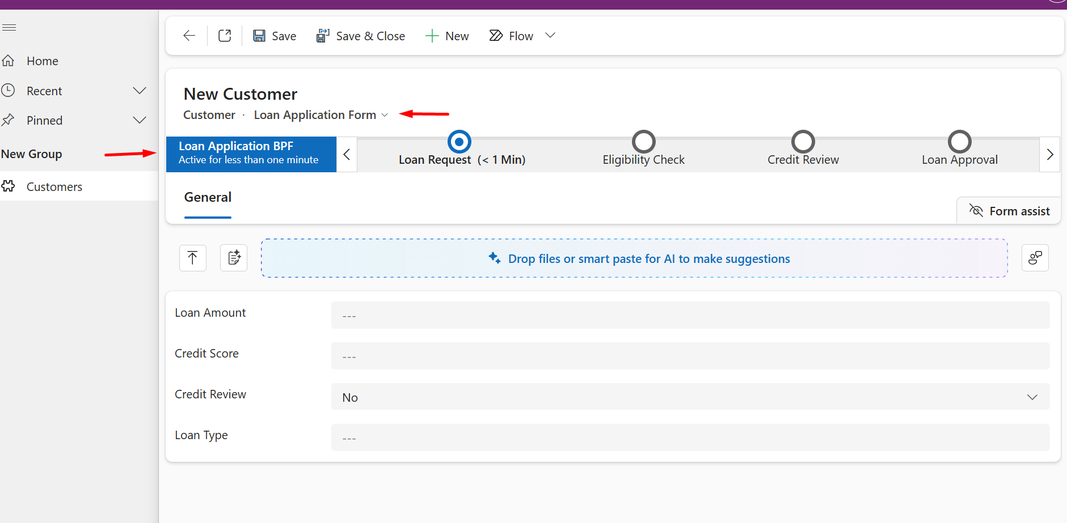Switch to the General tab
Screen dimensions: 1067x523
tap(208, 198)
